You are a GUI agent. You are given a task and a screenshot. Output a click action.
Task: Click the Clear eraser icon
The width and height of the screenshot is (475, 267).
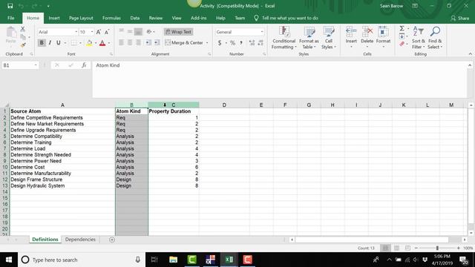402,44
